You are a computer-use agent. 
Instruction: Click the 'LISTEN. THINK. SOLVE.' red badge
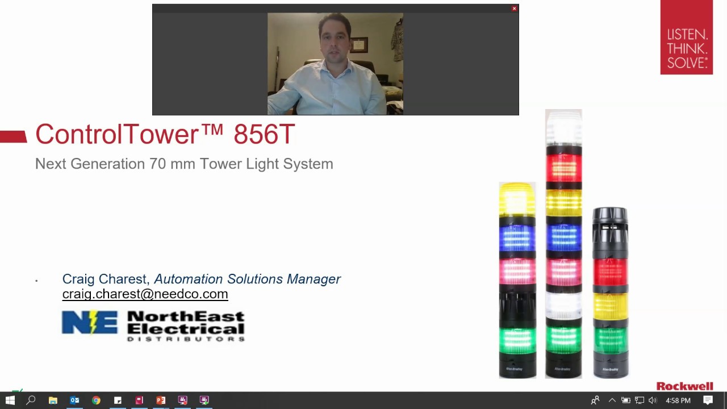click(x=686, y=37)
